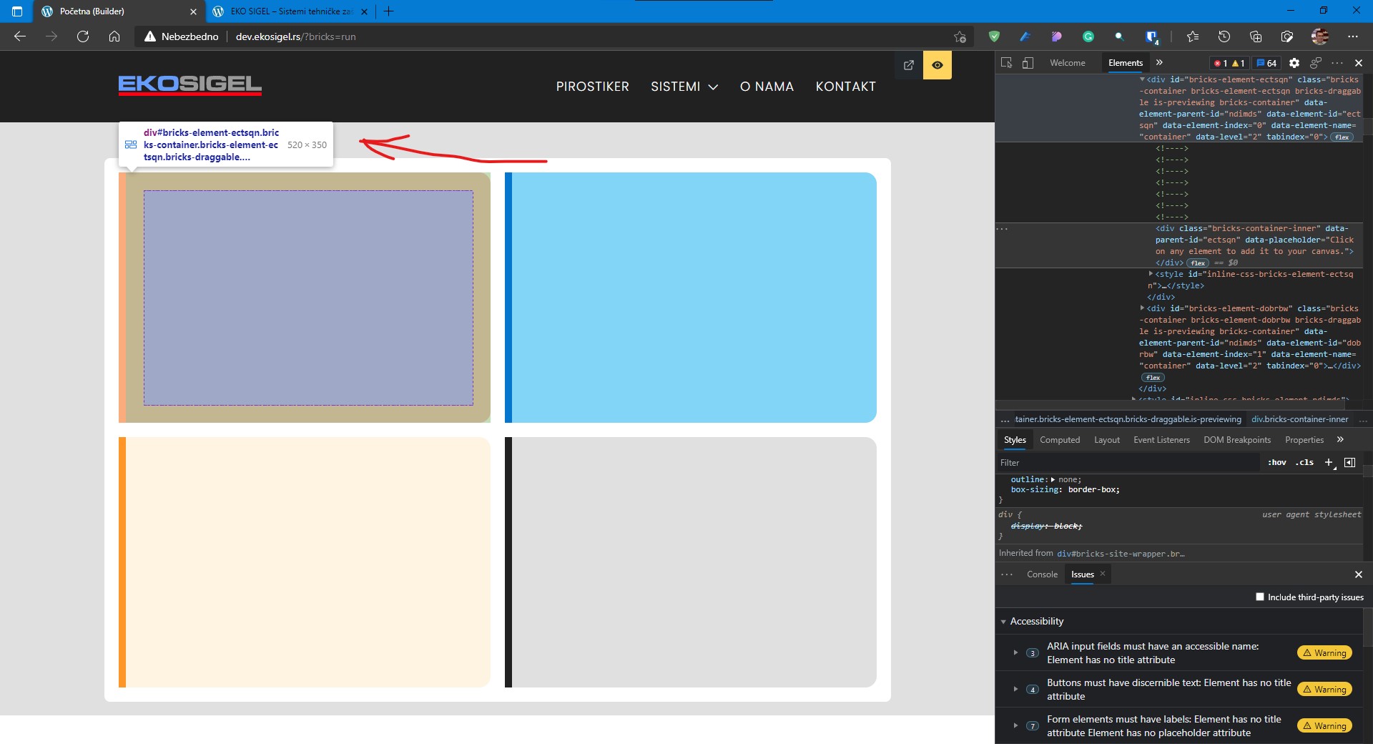1373x744 pixels.
Task: Expand the SISTEMI dropdown menu
Action: 684,87
